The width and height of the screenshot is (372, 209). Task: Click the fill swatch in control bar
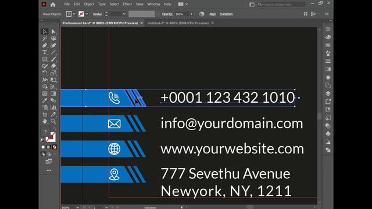point(69,14)
